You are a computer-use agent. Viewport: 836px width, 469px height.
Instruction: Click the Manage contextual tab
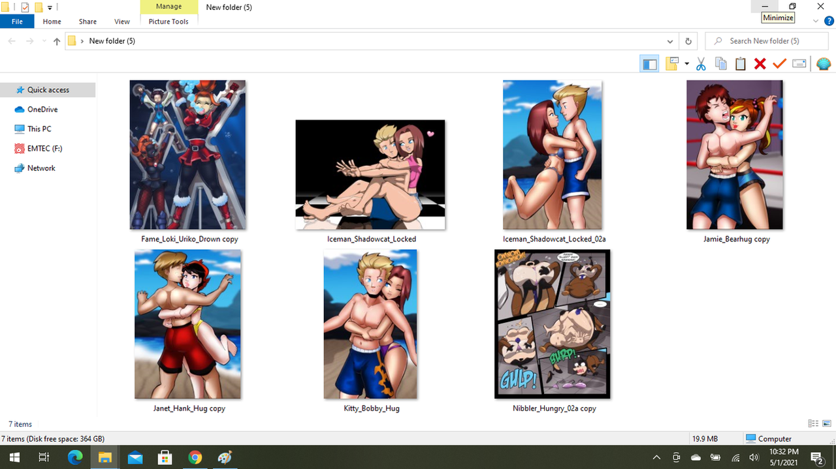169,7
